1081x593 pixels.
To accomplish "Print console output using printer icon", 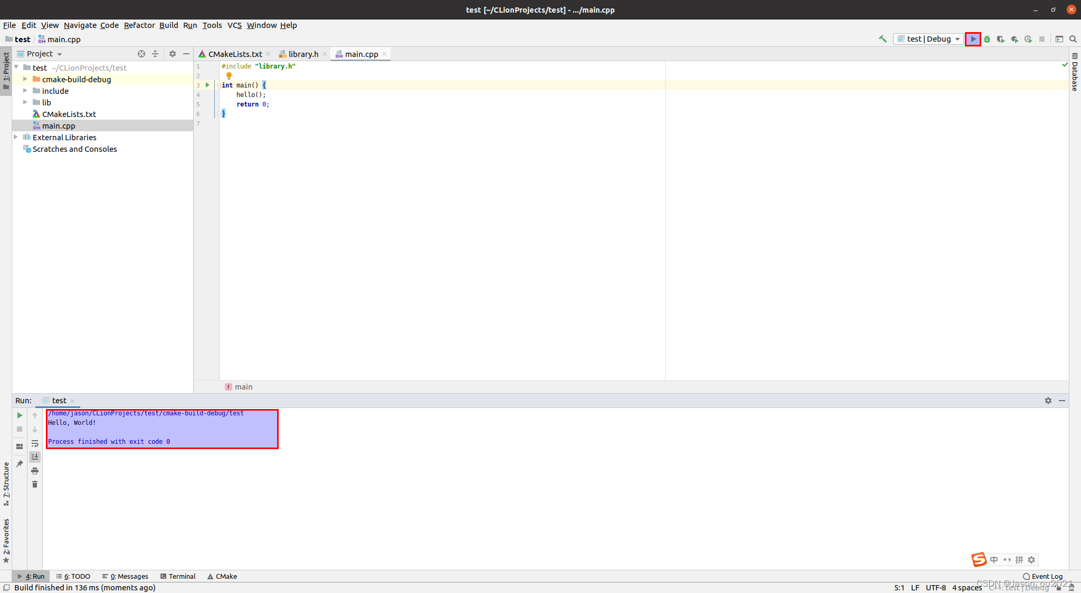I will 35,471.
